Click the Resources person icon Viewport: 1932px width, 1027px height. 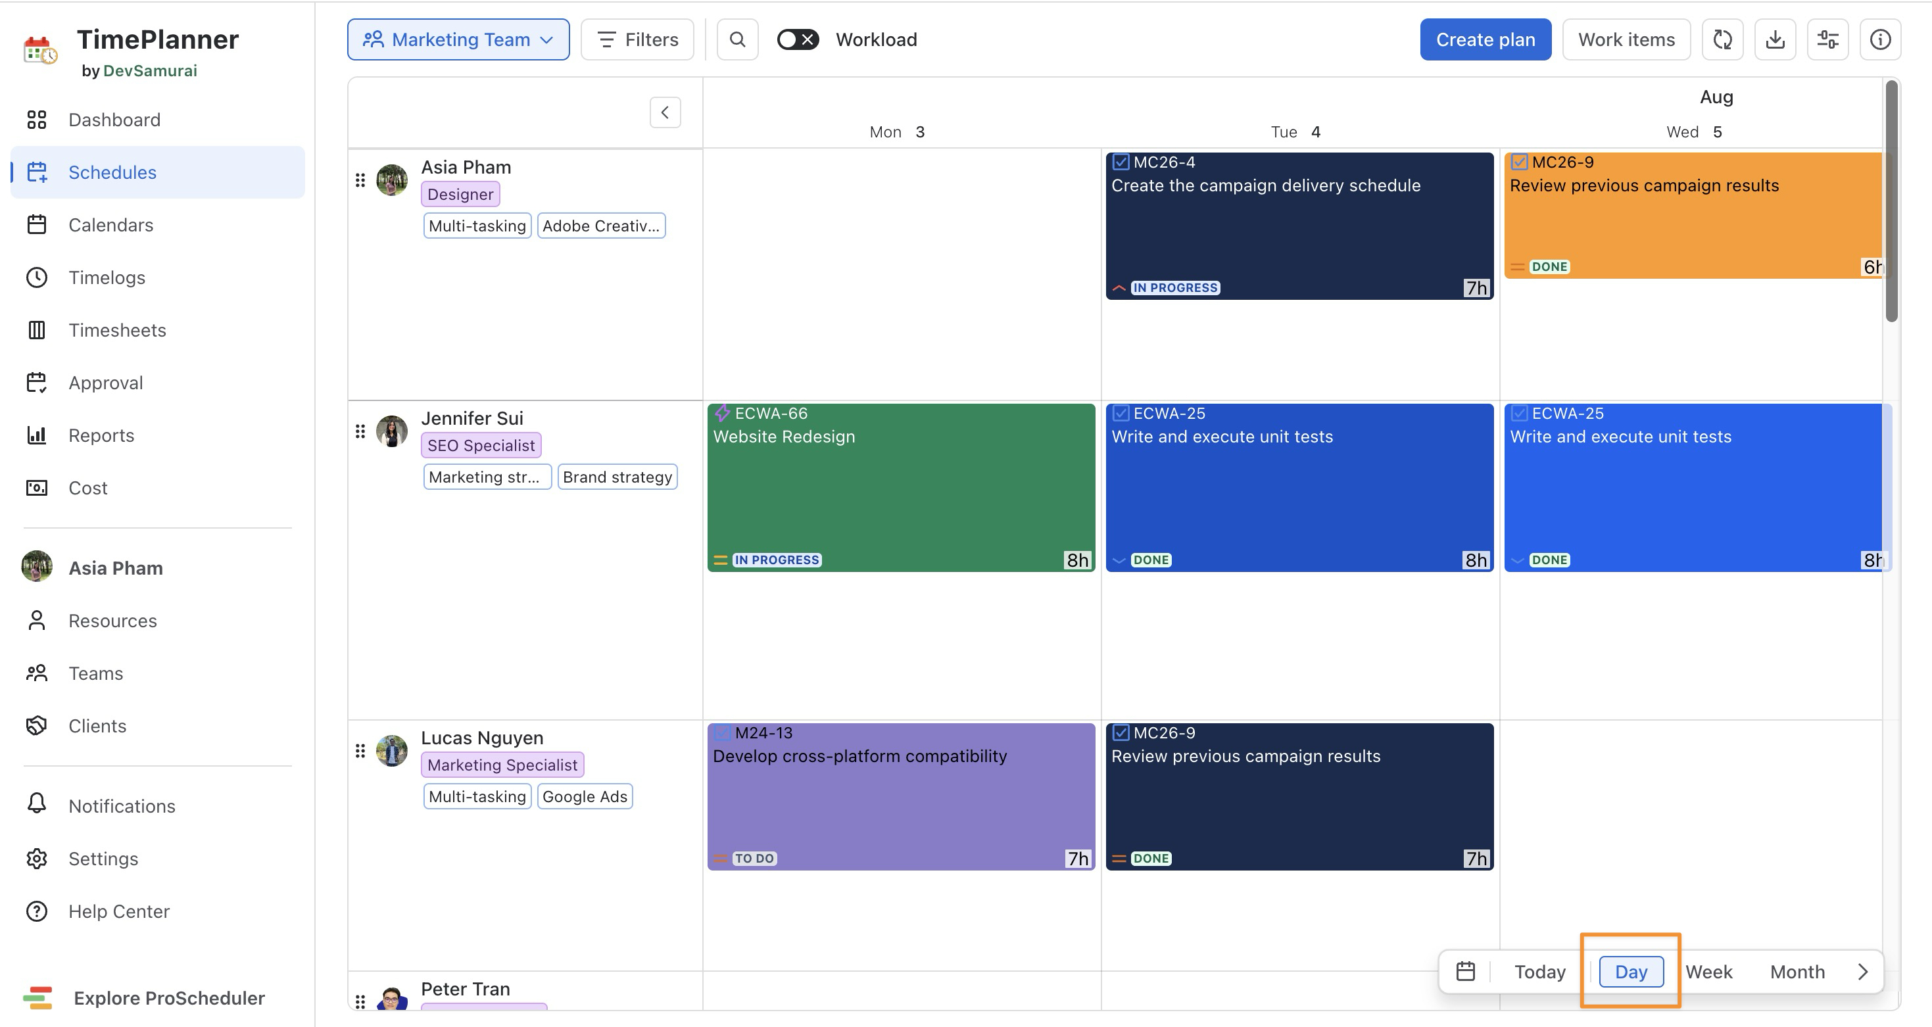point(37,621)
